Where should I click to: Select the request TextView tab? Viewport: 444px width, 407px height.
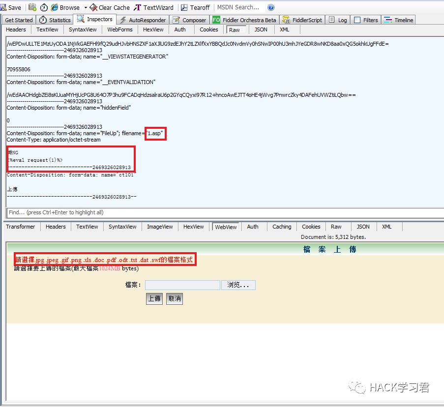(x=47, y=29)
